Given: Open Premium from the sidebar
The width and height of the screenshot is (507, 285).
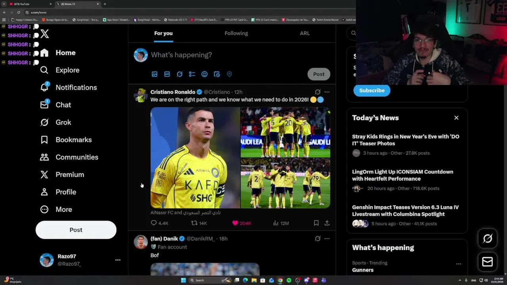Looking at the screenshot, I should coord(62,175).
